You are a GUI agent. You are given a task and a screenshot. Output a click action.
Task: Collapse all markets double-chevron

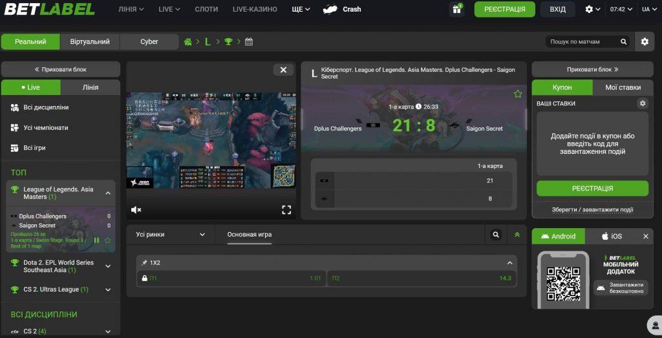tap(517, 234)
